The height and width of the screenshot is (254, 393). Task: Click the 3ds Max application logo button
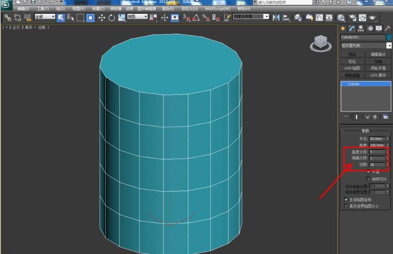pyautogui.click(x=6, y=5)
